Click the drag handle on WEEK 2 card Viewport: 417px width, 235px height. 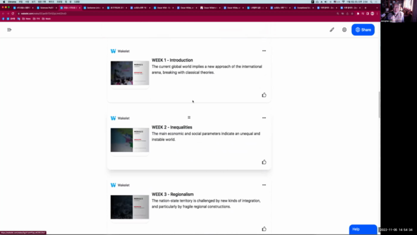pos(189,117)
